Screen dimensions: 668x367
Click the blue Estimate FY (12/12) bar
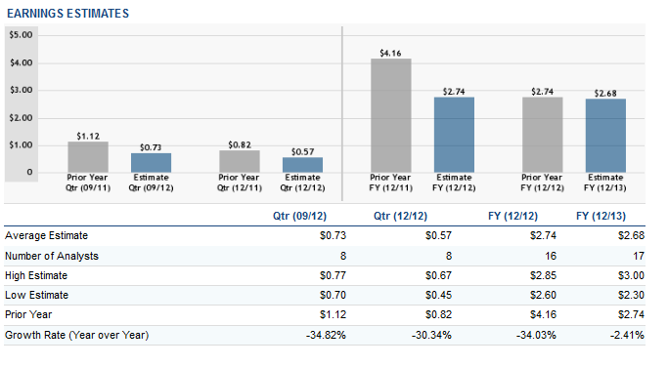click(454, 135)
